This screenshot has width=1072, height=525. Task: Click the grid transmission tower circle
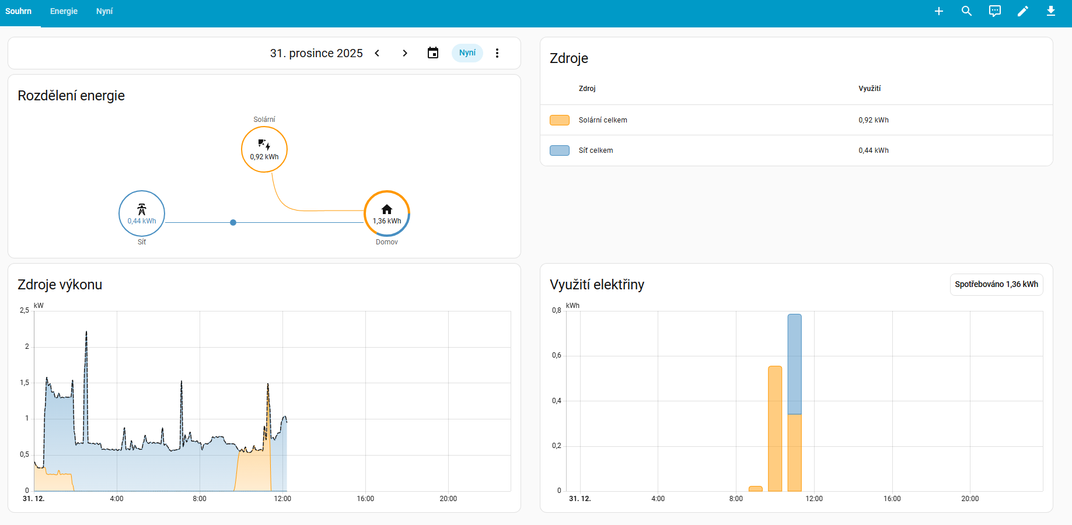pos(142,213)
